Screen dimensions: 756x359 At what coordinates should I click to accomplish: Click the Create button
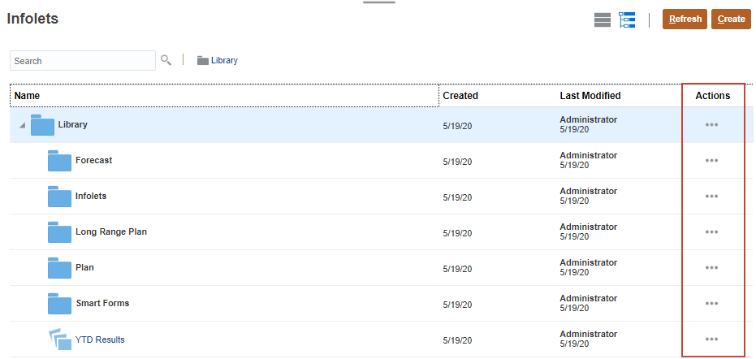(x=731, y=19)
